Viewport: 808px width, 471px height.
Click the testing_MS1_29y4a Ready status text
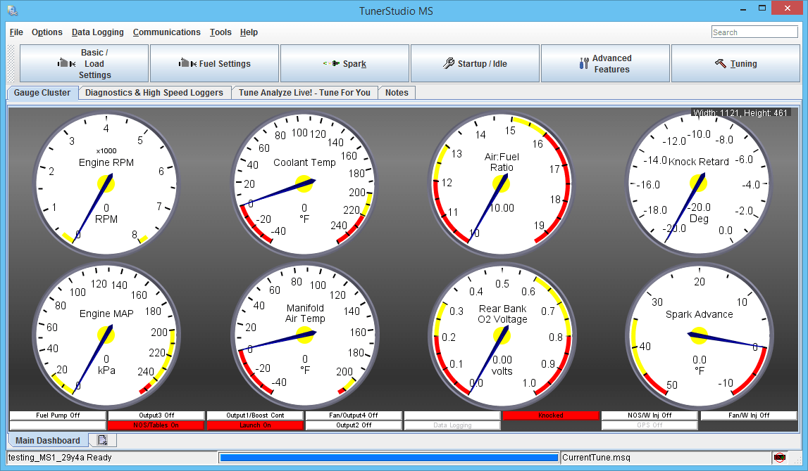(x=60, y=457)
